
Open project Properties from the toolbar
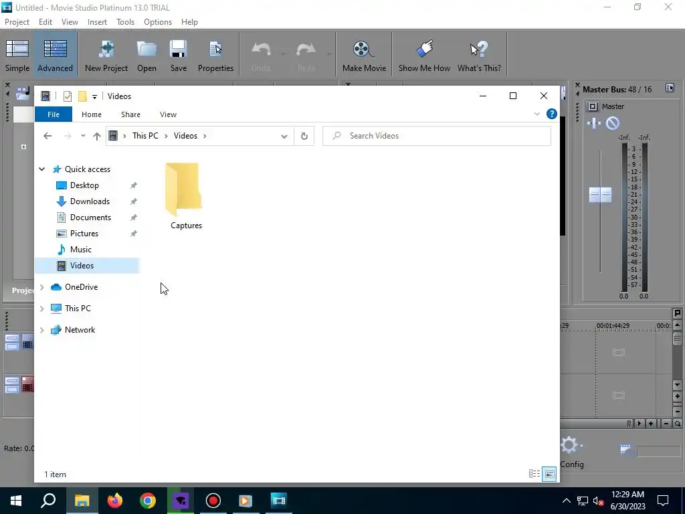click(x=215, y=55)
